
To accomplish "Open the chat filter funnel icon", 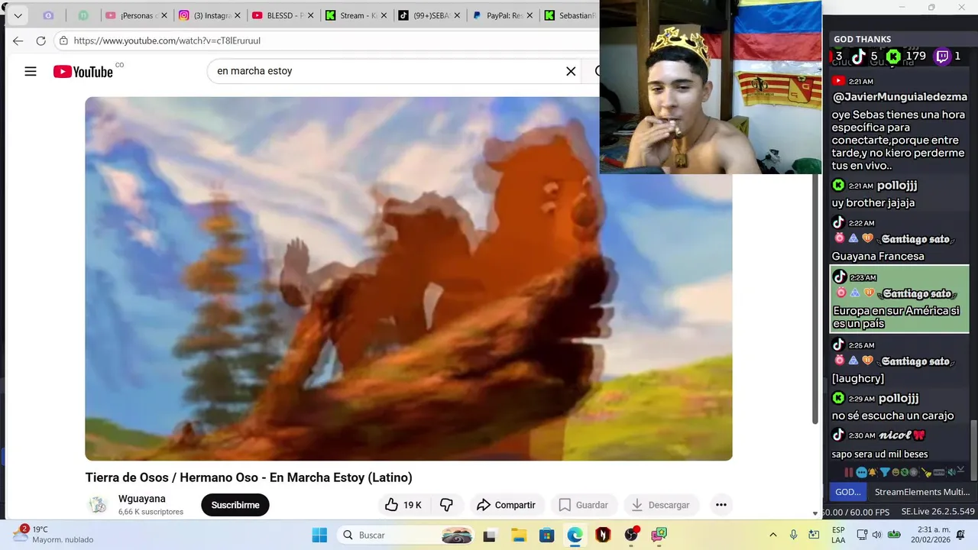I will click(x=885, y=472).
